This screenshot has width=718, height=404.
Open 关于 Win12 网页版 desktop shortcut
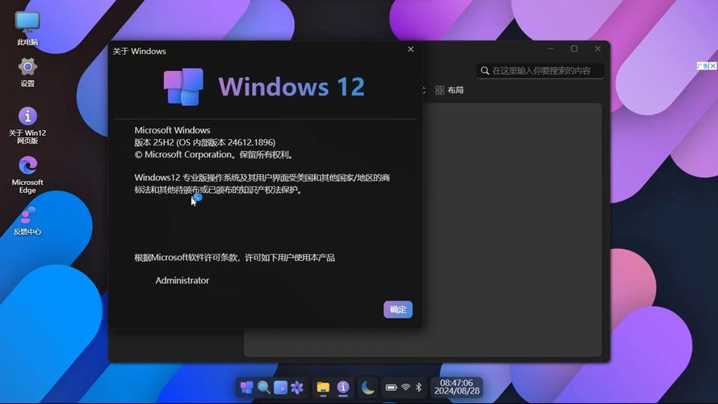click(27, 124)
